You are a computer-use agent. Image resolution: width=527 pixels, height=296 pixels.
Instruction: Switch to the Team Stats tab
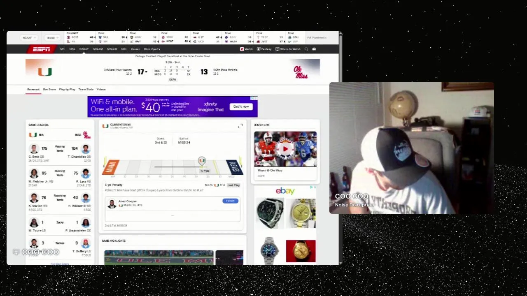[86, 89]
